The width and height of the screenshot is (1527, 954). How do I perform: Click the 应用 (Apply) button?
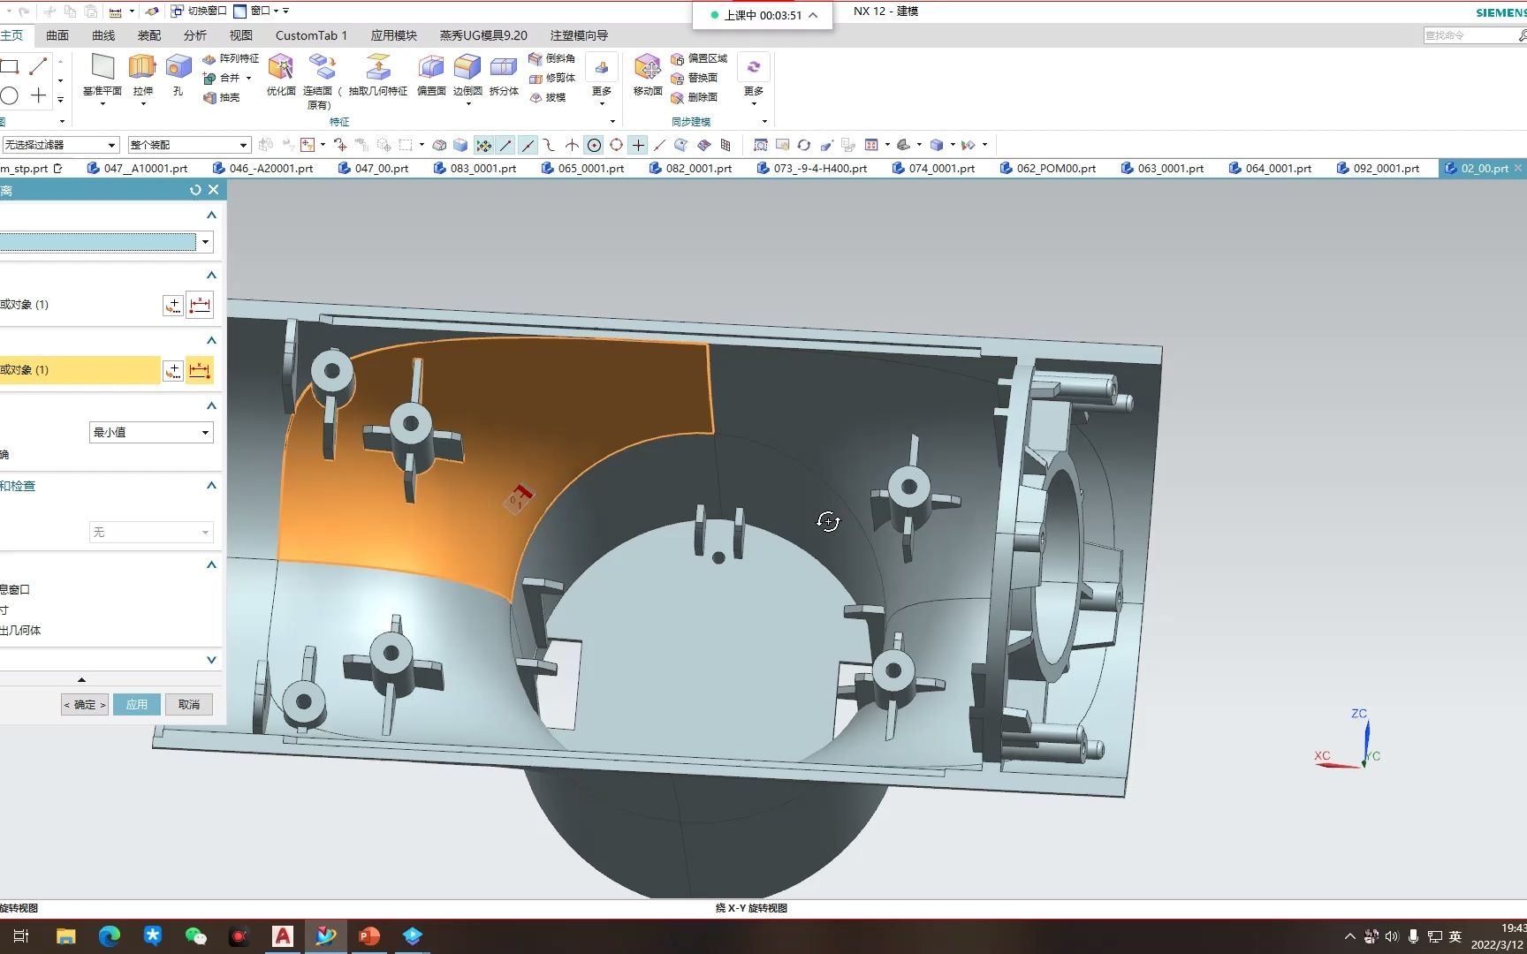pyautogui.click(x=137, y=704)
